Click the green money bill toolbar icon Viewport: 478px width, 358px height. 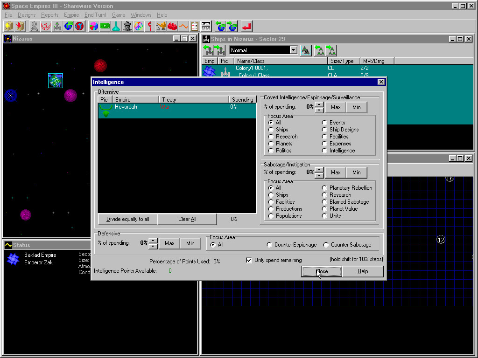(x=105, y=26)
